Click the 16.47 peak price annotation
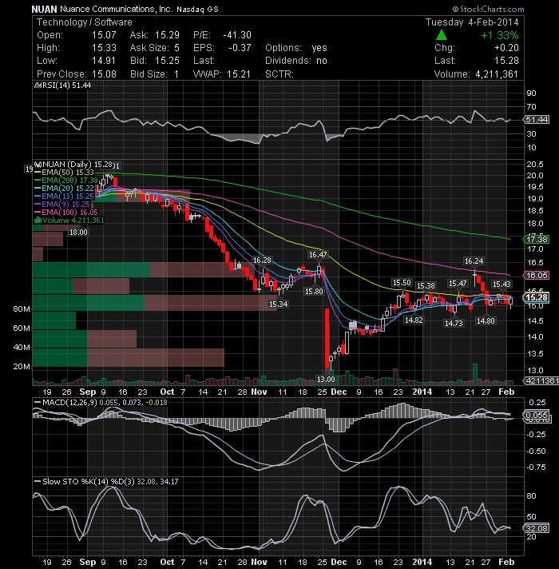 click(318, 255)
